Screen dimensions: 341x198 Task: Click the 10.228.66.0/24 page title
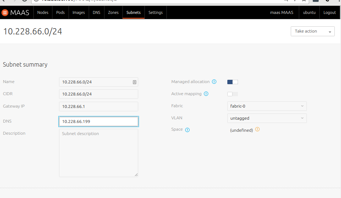[33, 31]
